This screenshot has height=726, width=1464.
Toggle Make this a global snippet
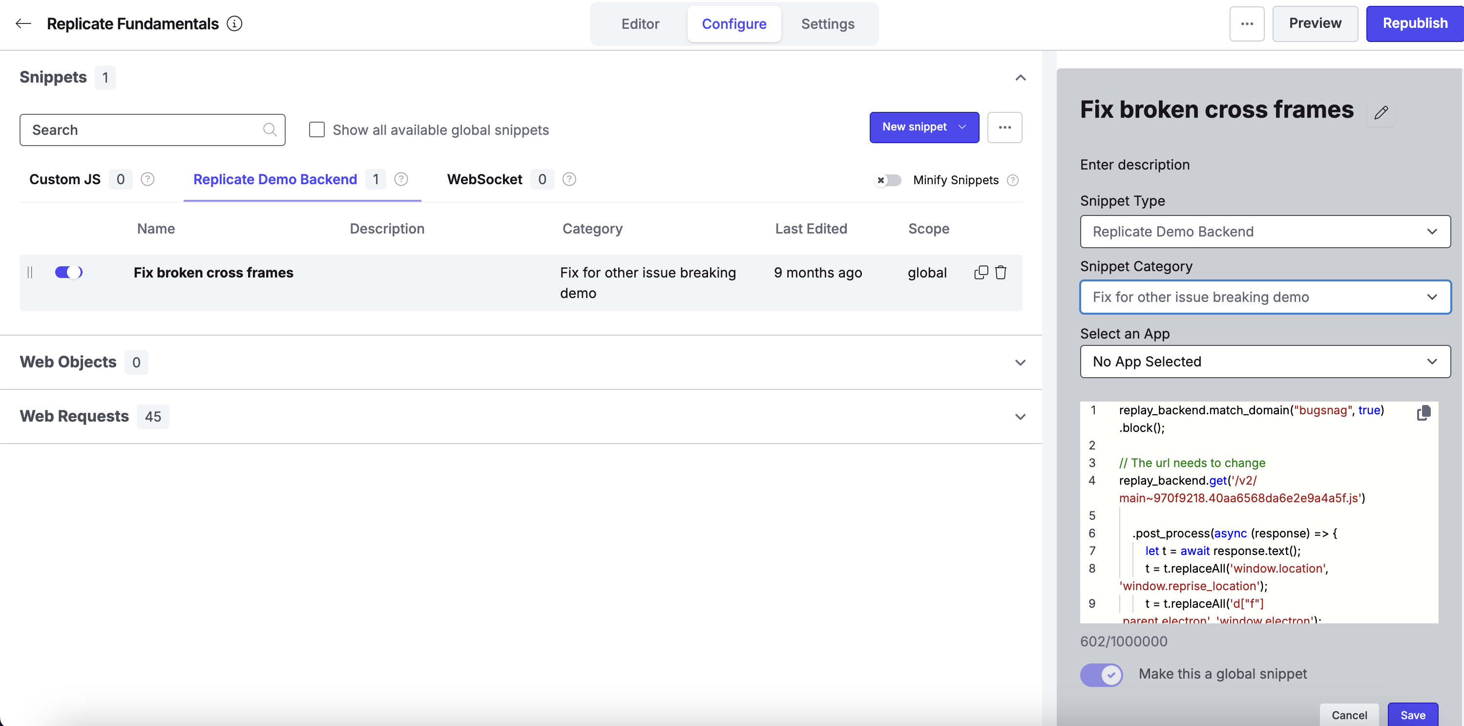coord(1101,675)
